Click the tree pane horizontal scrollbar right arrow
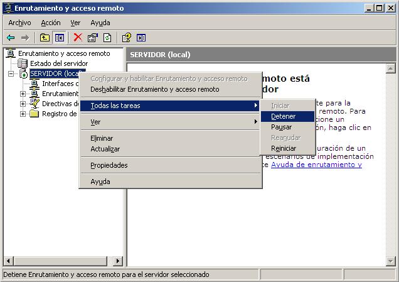The height and width of the screenshot is (282, 399). click(x=119, y=261)
